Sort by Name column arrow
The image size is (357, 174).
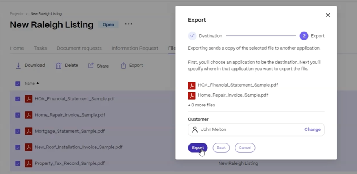37,83
